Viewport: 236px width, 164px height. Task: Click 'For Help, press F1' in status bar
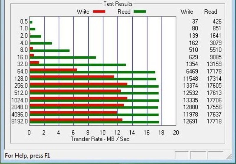(x=27, y=155)
